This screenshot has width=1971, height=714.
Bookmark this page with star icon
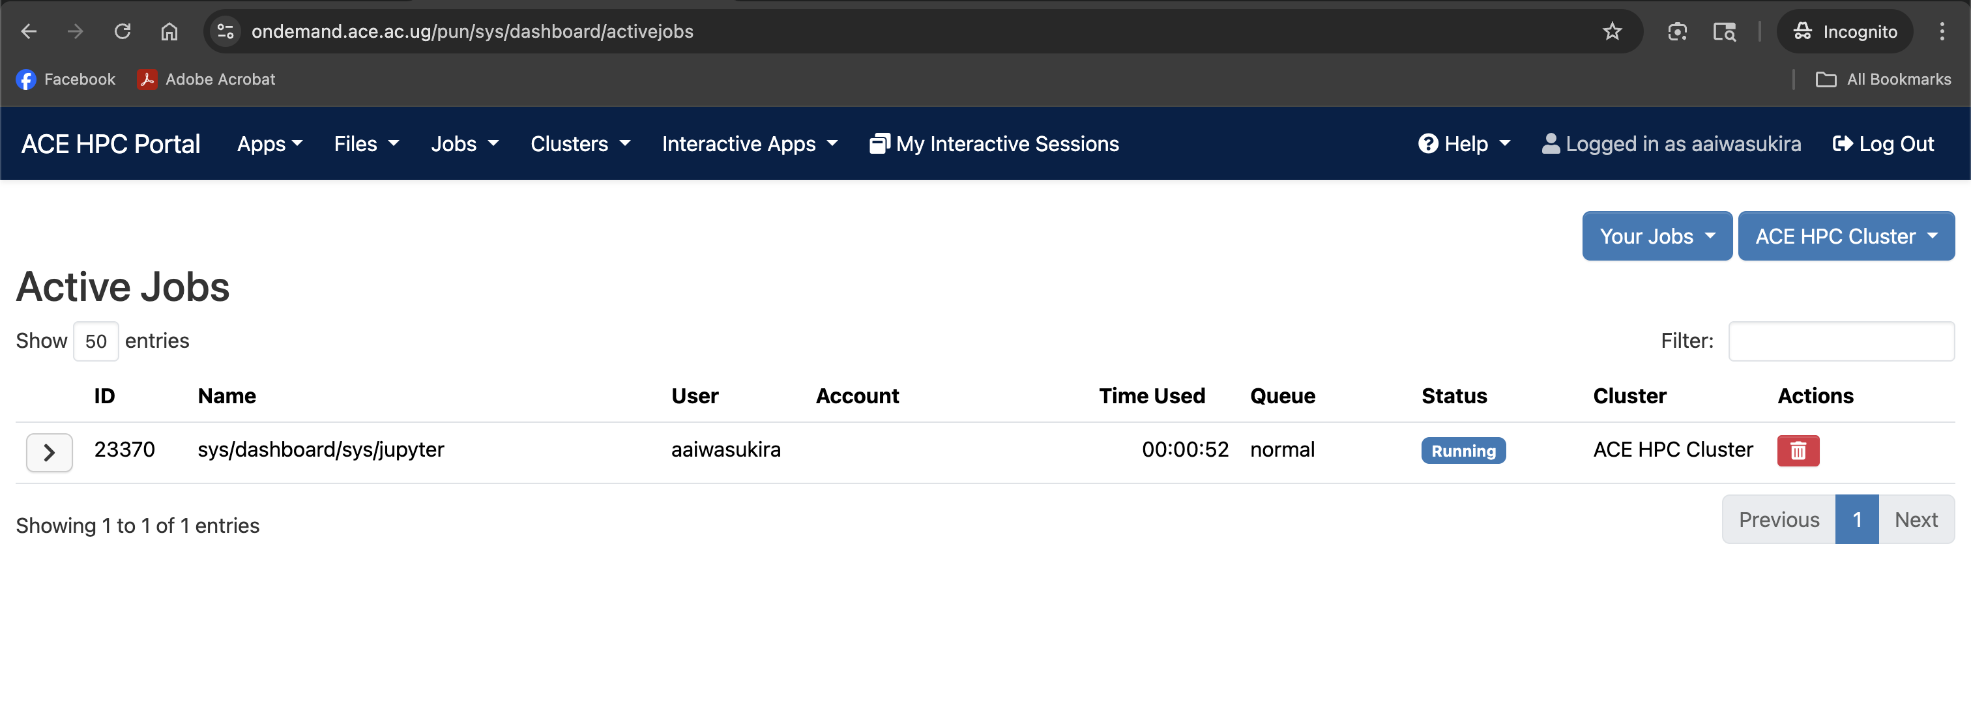1612,31
